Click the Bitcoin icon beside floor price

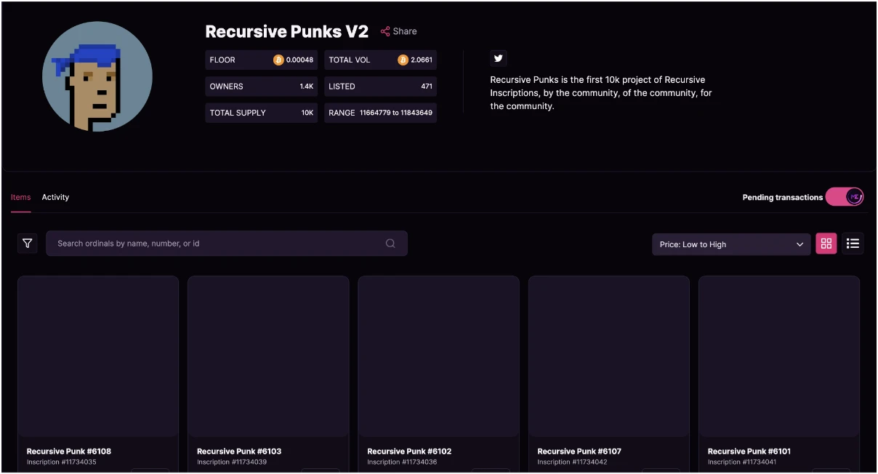pyautogui.click(x=278, y=60)
